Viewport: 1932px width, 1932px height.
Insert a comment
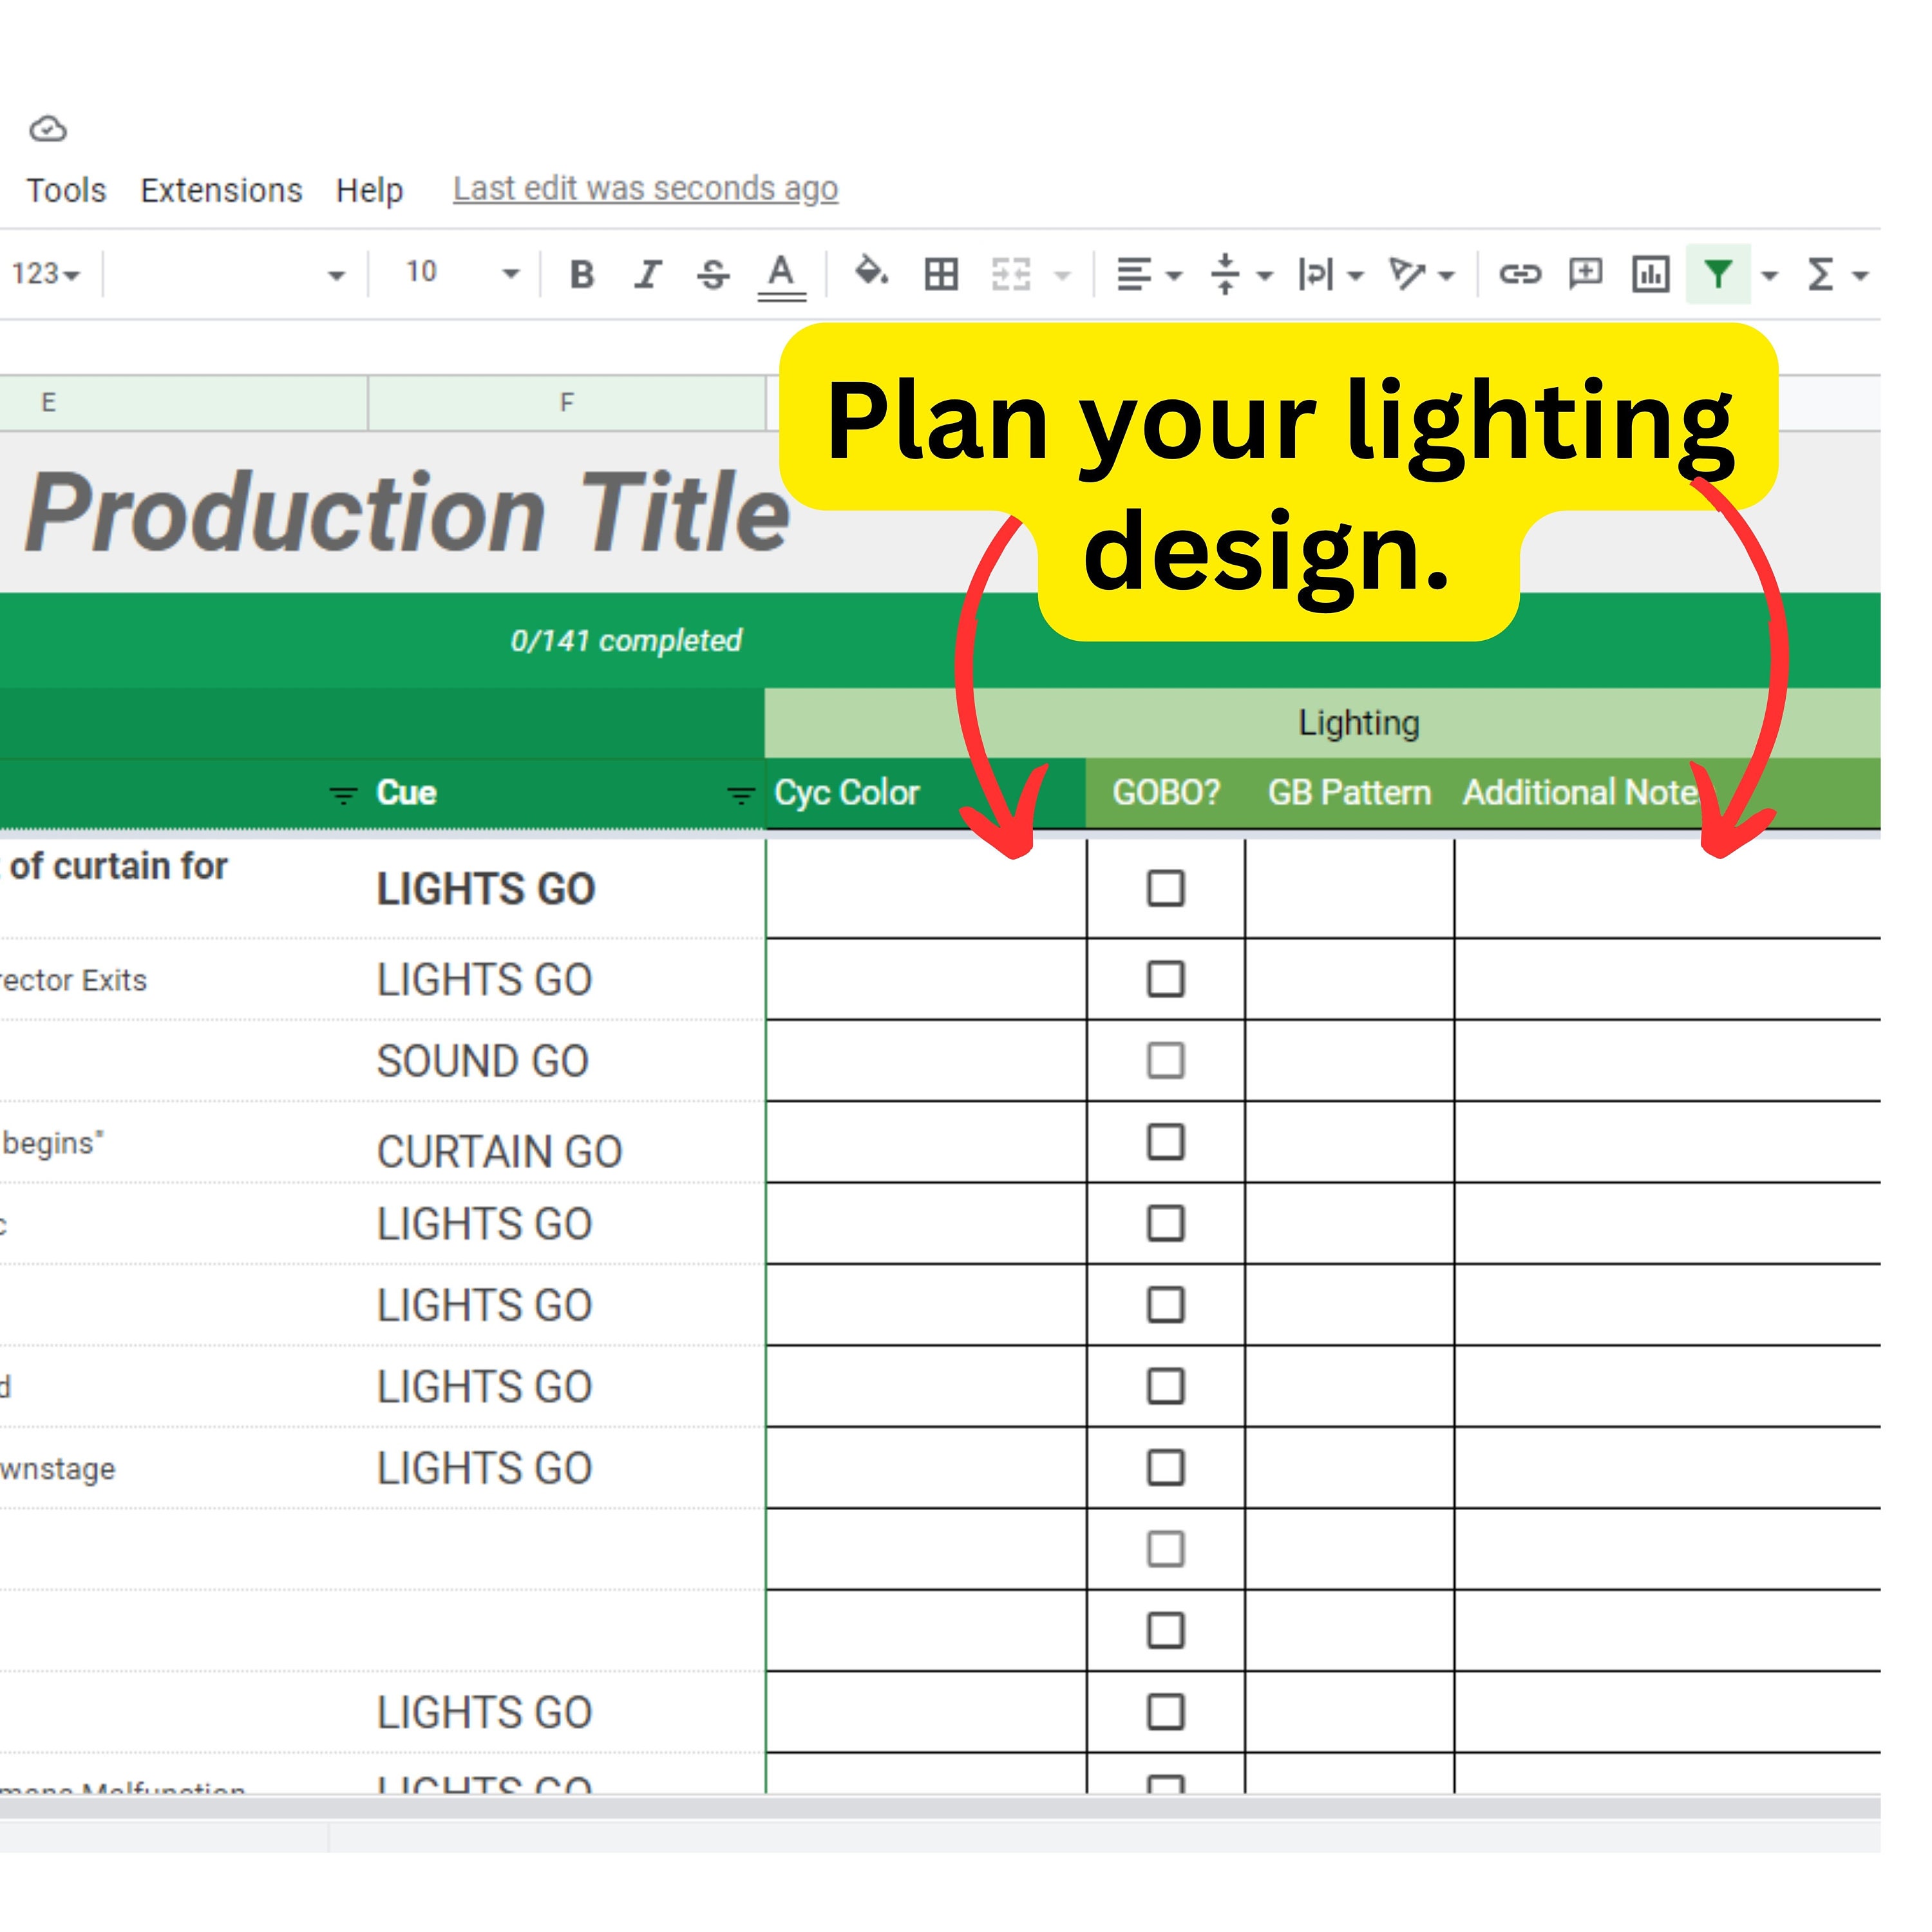click(x=1585, y=273)
